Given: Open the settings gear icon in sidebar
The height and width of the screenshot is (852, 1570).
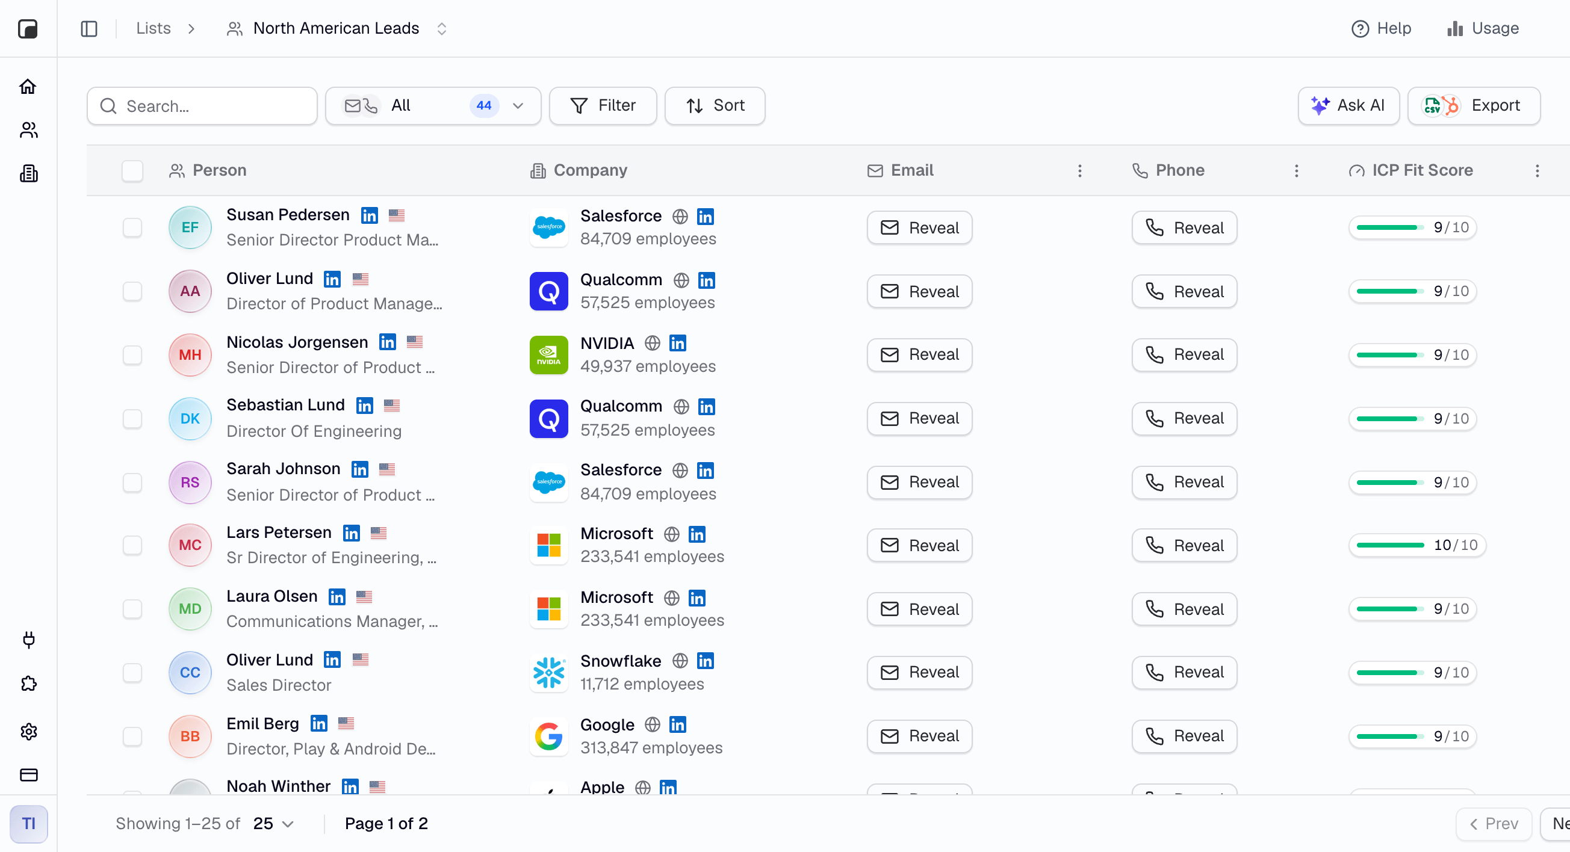Looking at the screenshot, I should pyautogui.click(x=28, y=731).
